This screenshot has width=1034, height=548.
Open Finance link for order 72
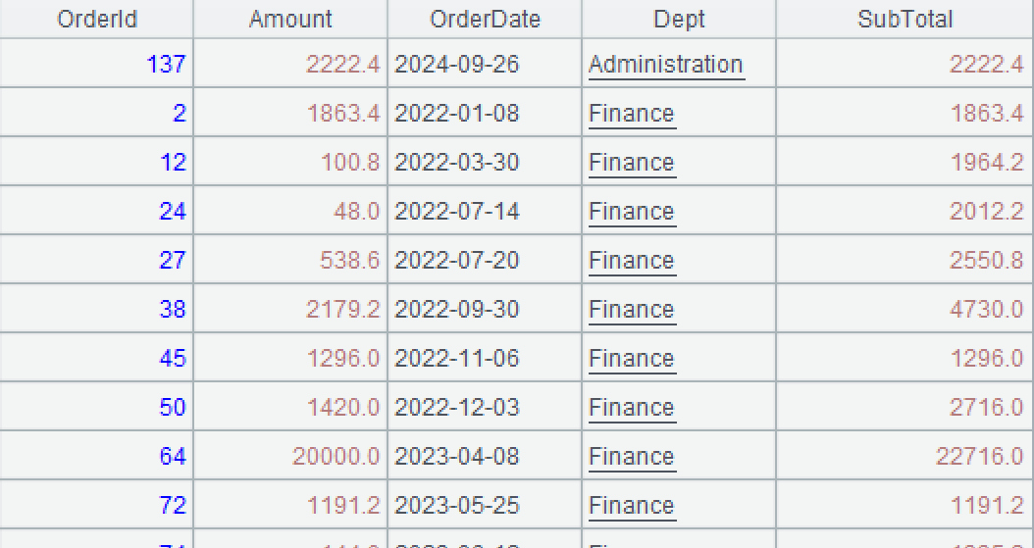[x=631, y=506]
